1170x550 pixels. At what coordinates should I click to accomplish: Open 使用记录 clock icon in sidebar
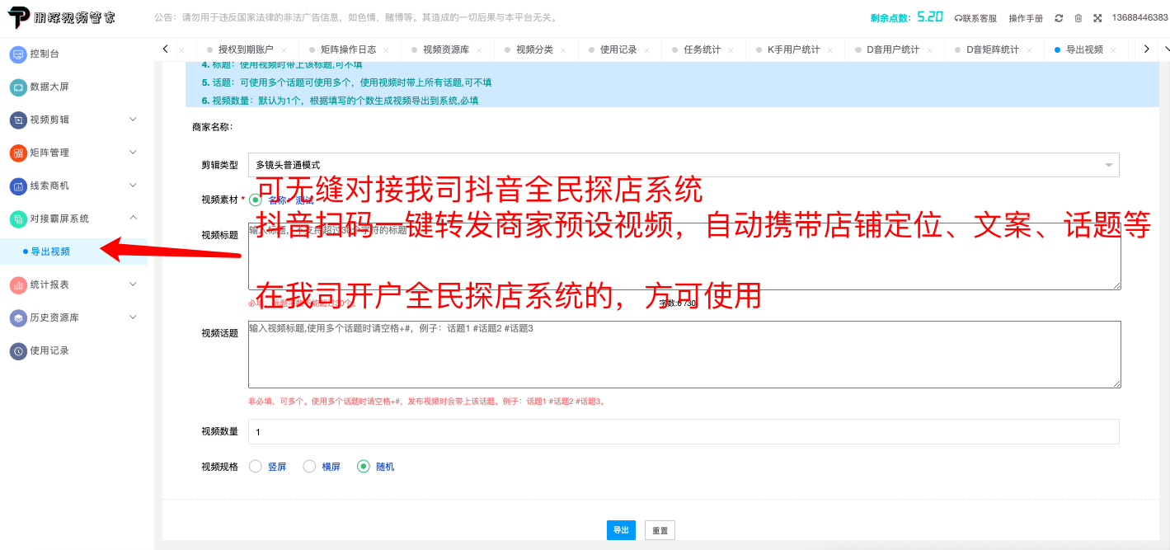pyautogui.click(x=18, y=350)
